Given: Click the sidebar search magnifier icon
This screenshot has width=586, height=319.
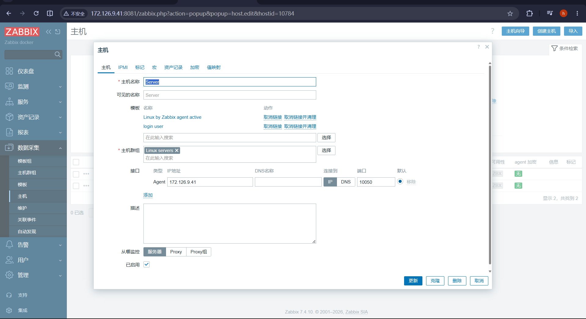Looking at the screenshot, I should (58, 54).
